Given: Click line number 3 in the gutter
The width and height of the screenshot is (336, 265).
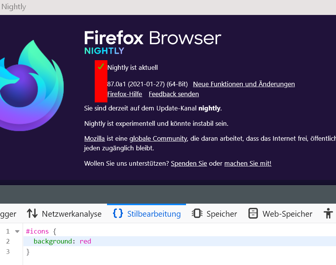Looking at the screenshot, I should [8, 251].
